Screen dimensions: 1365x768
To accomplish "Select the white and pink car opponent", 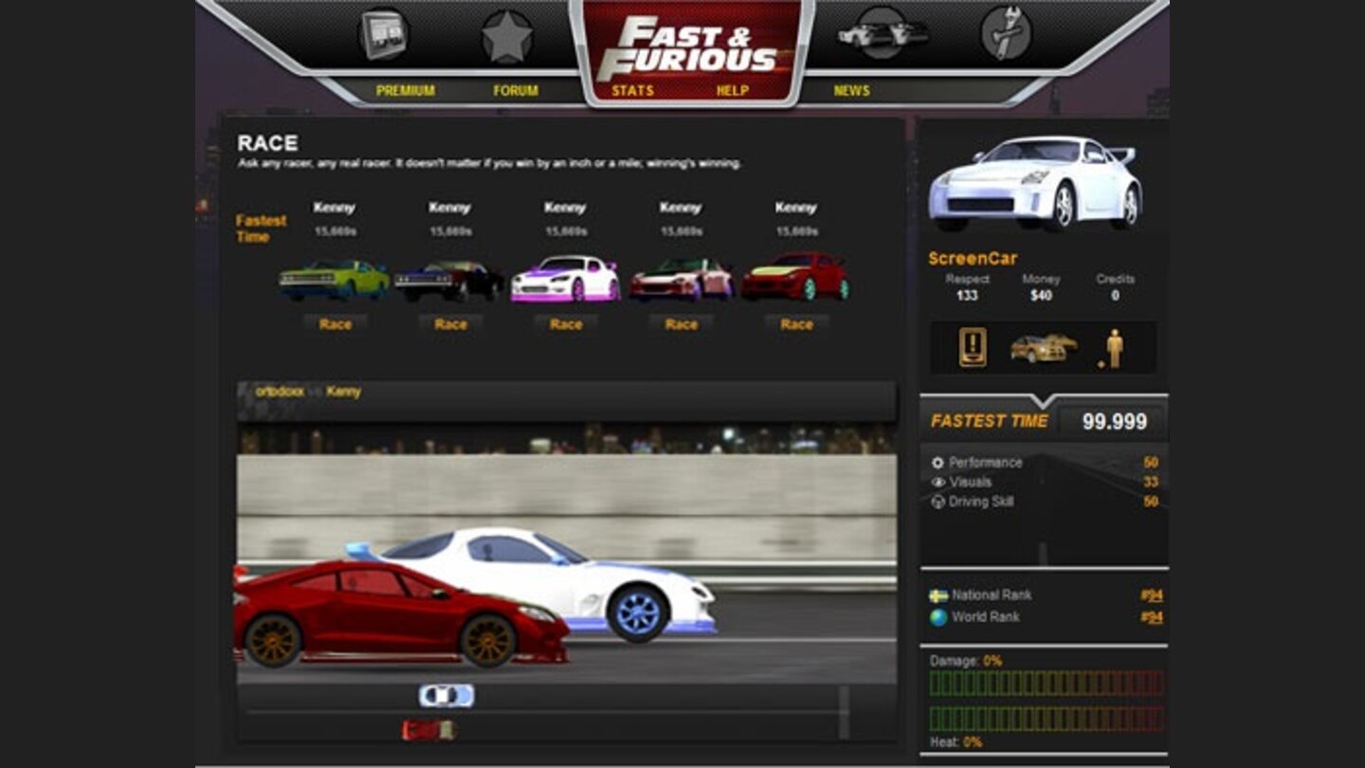I will pyautogui.click(x=566, y=279).
